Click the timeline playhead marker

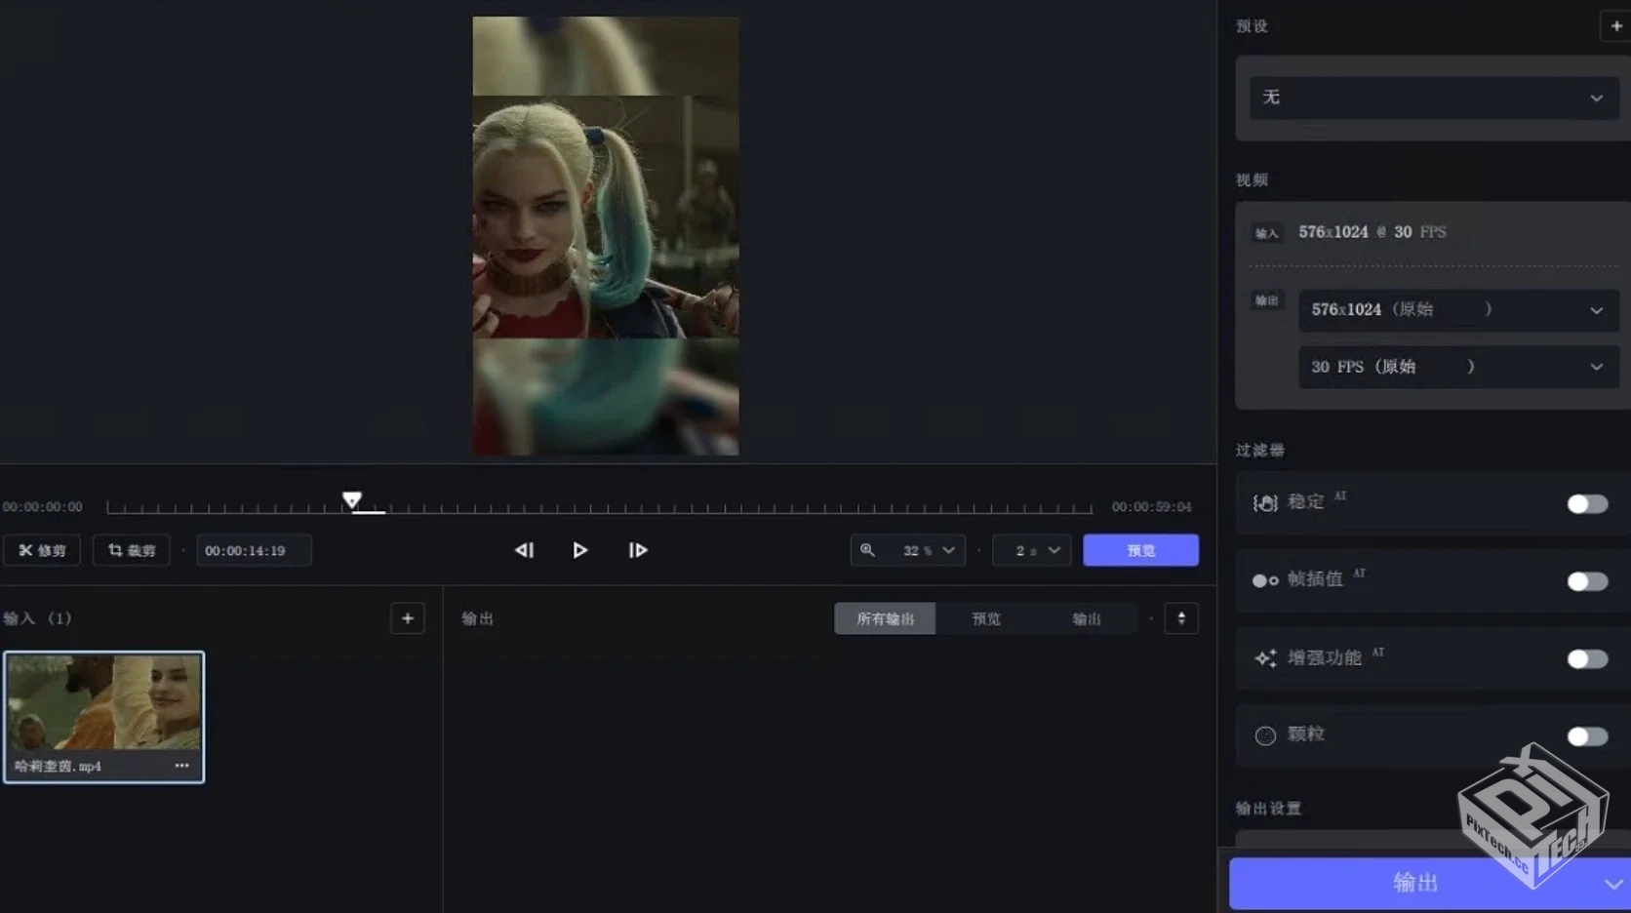tap(352, 500)
